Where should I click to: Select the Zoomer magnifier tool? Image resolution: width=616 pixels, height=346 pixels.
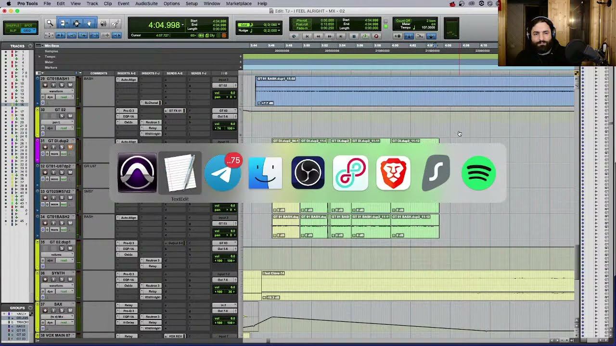[x=50, y=23]
